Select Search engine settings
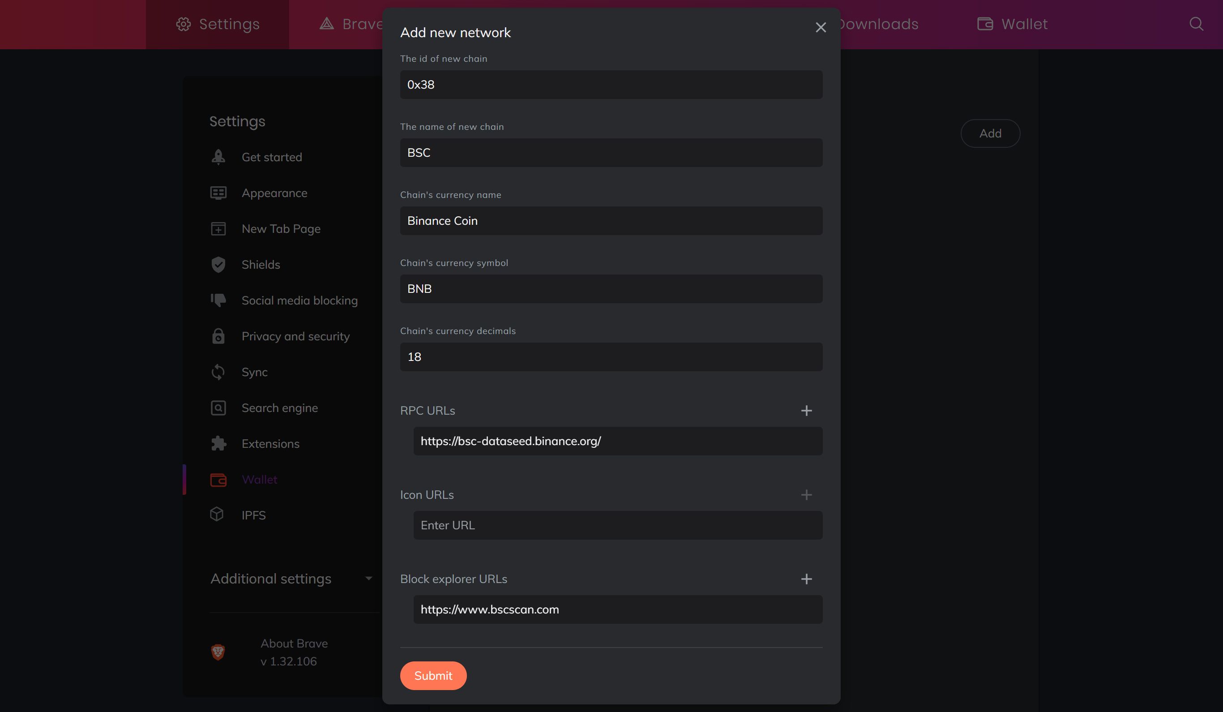This screenshot has width=1223, height=712. 279,407
